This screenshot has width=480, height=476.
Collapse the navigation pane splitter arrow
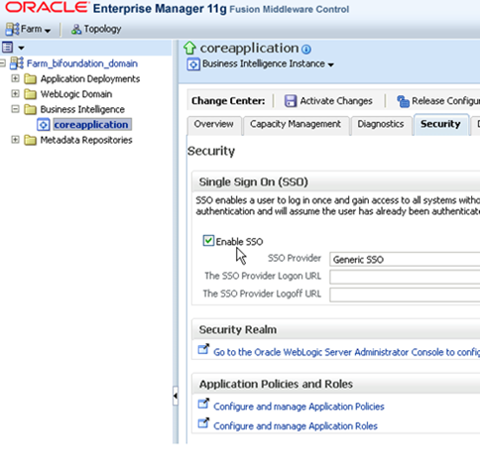(x=176, y=396)
